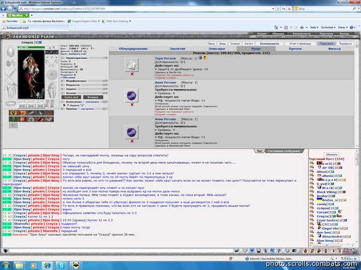The image size is (361, 270).
Task: Click the walking figure icon in chat bar
Action: 265,251
